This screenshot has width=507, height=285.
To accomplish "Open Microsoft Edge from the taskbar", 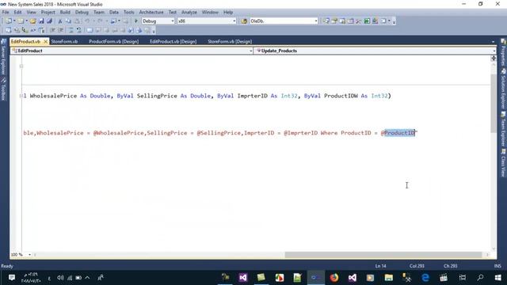I will coord(425,278).
